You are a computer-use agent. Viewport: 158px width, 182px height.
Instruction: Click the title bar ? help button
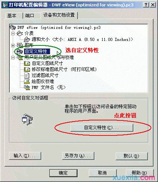click(x=146, y=5)
